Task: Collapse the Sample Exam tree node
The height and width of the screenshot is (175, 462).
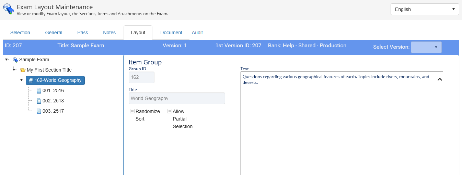Action: point(7,60)
